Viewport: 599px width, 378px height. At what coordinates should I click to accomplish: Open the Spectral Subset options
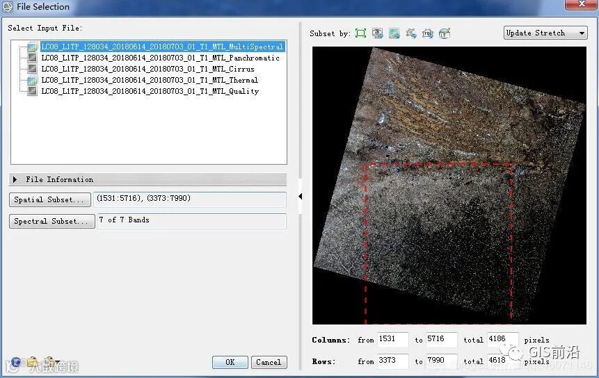pos(52,221)
